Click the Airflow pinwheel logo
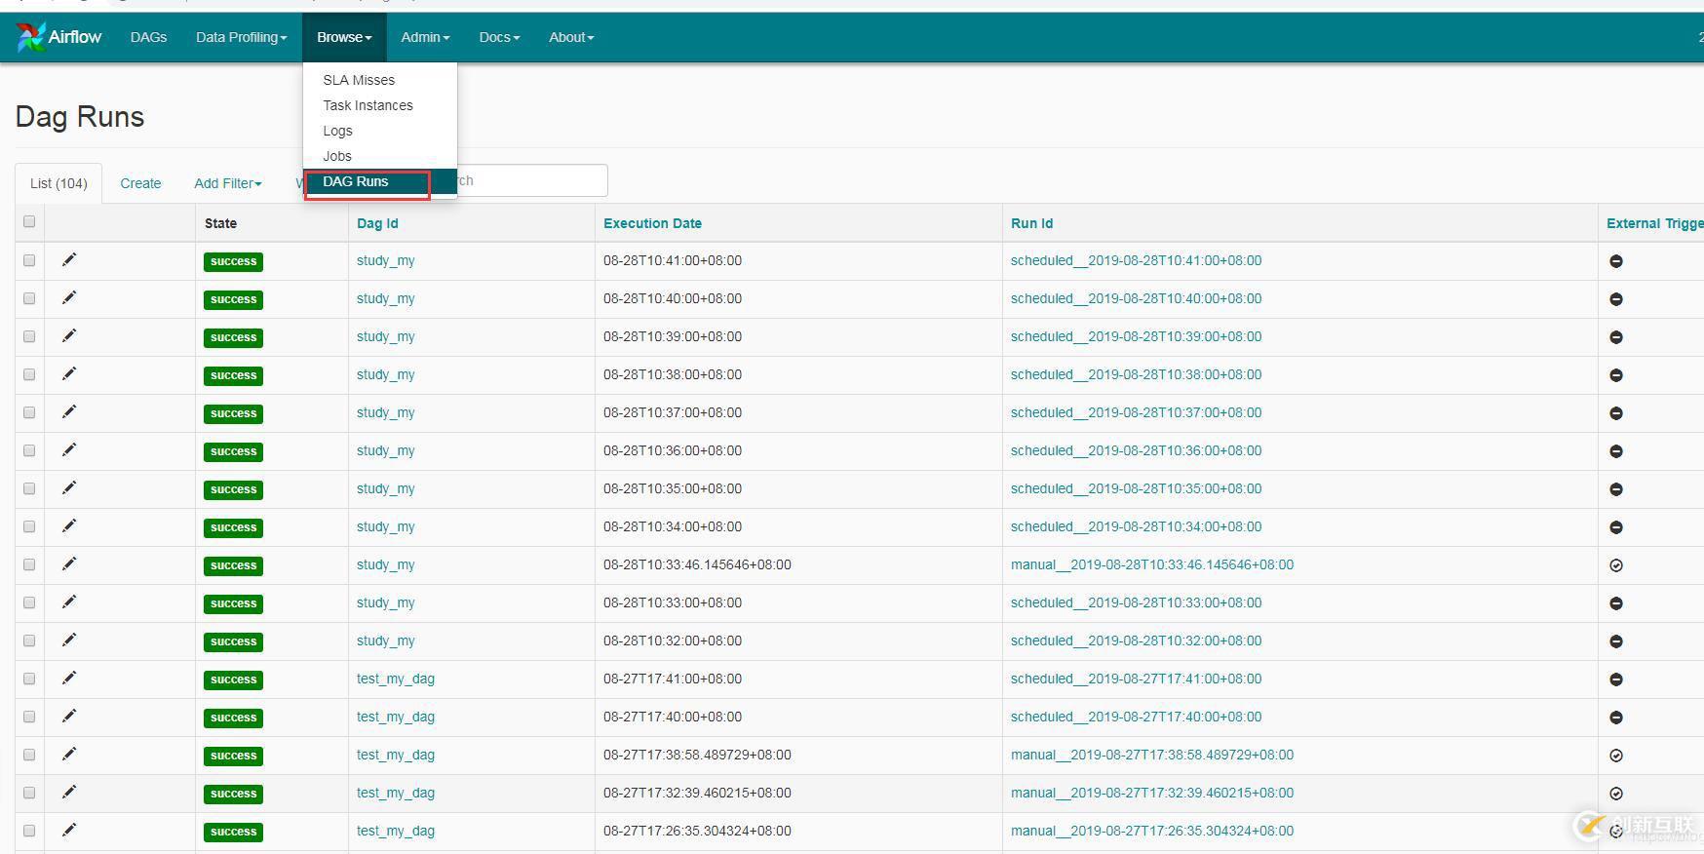Viewport: 1704px width, 854px height. [x=31, y=37]
